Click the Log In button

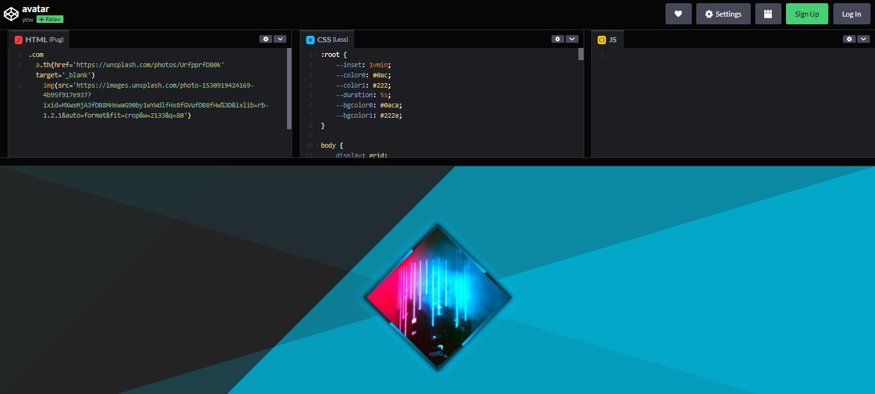click(x=851, y=13)
